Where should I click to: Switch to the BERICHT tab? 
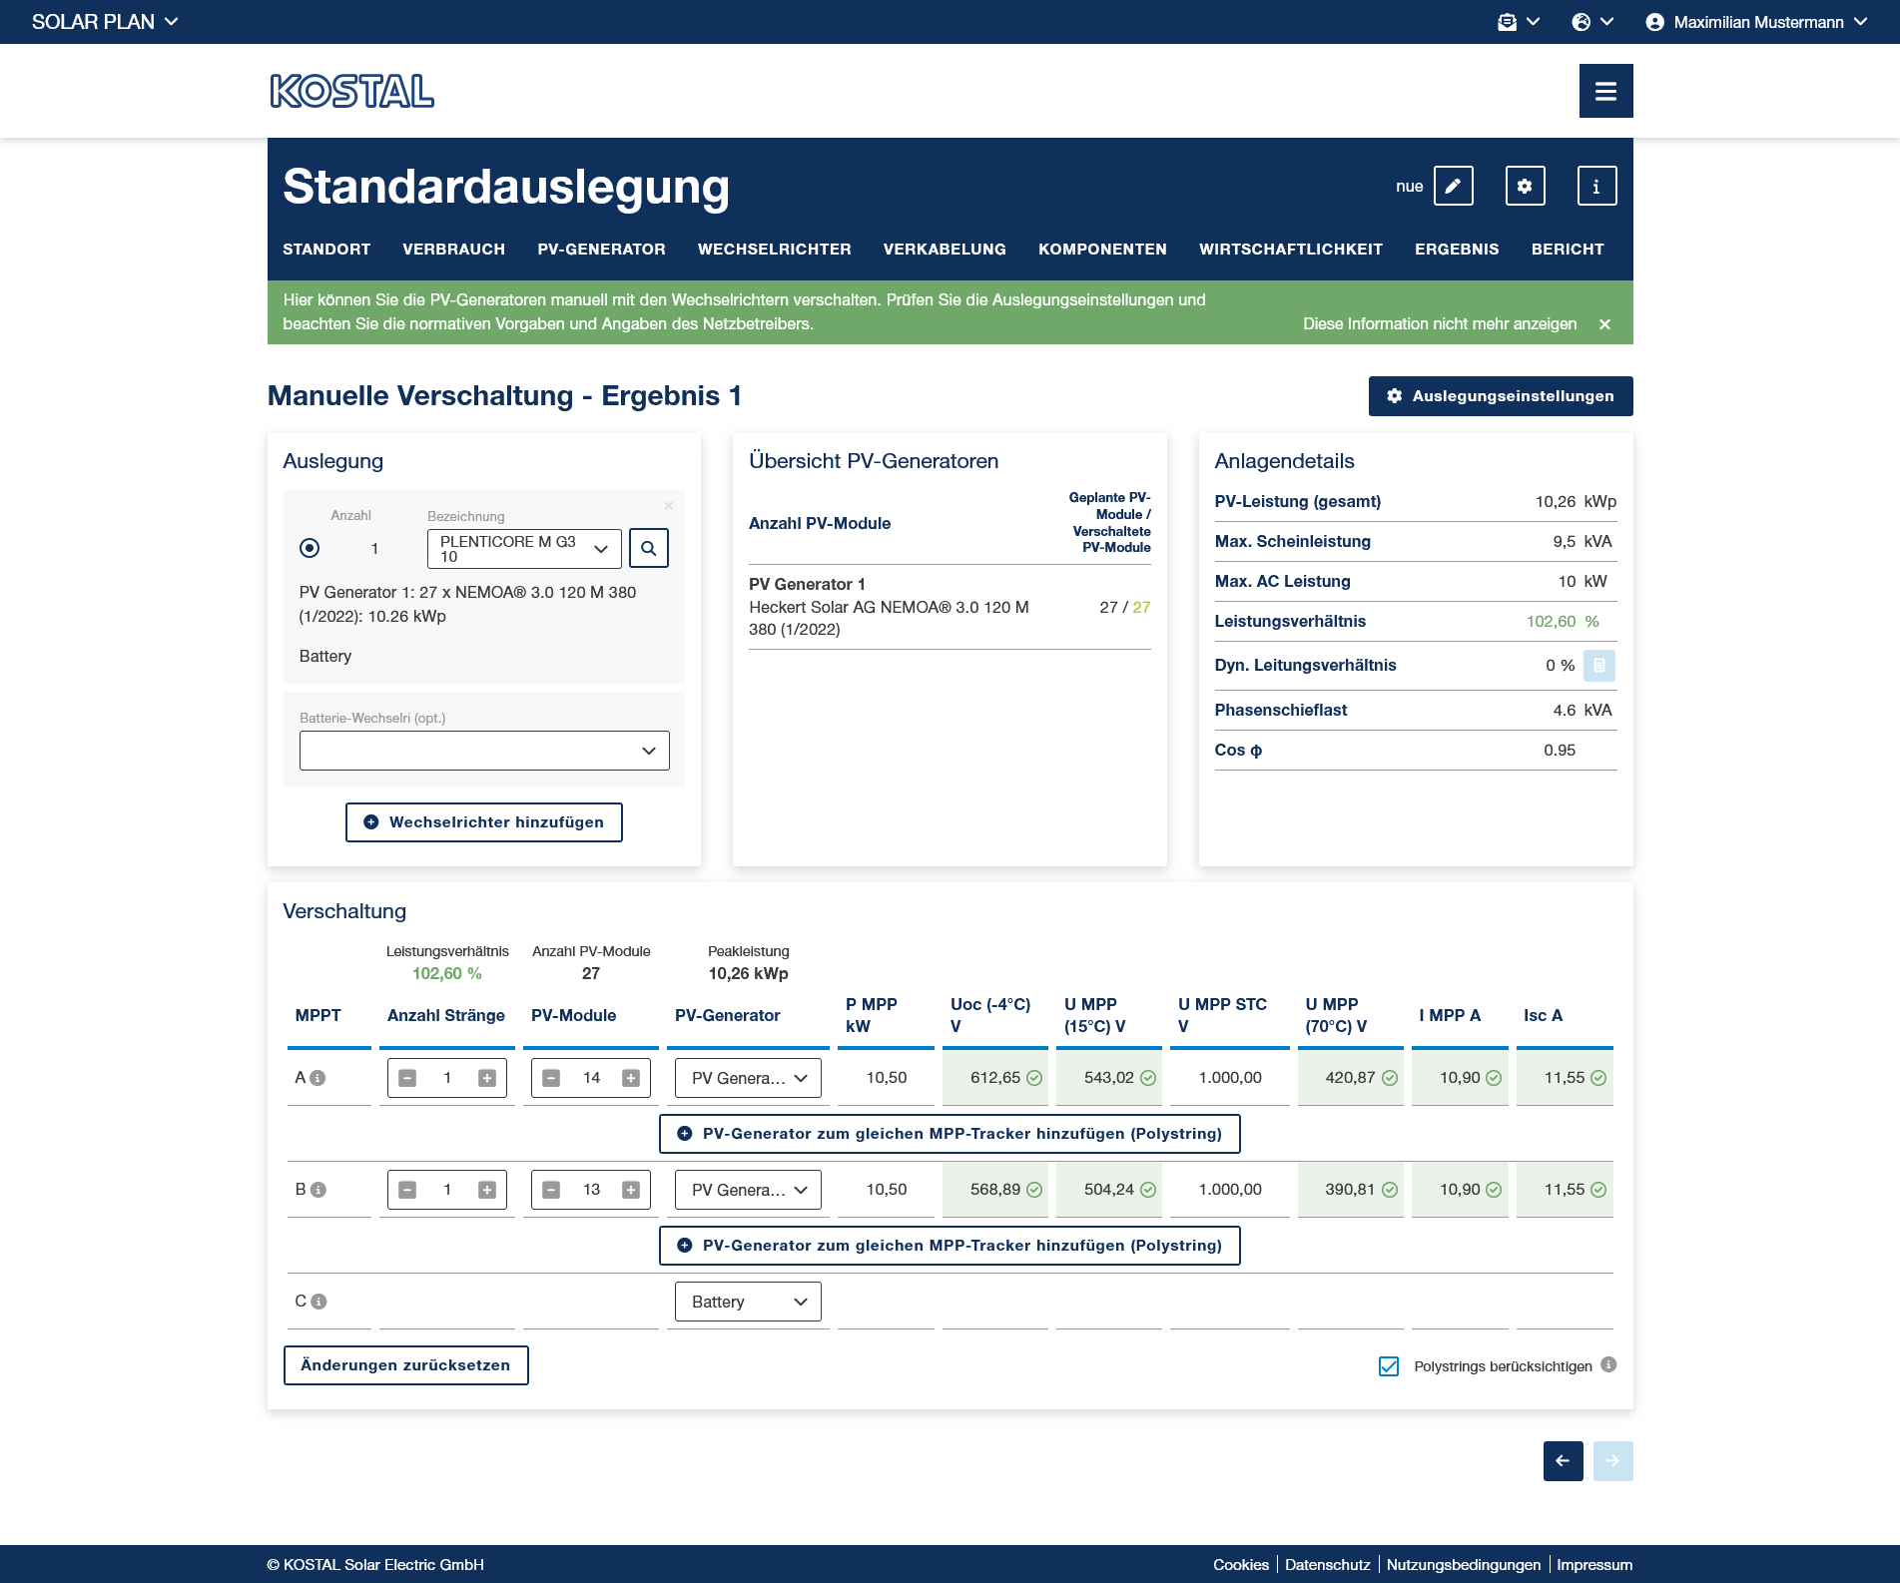[x=1568, y=250]
